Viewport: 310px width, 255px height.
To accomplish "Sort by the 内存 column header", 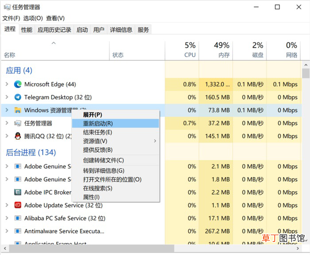I will pyautogui.click(x=216, y=50).
